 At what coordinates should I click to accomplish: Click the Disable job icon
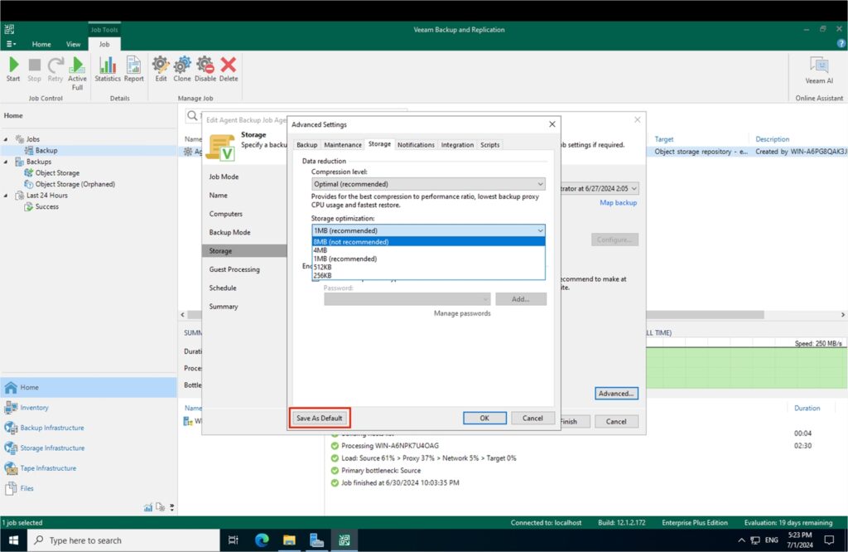click(205, 69)
